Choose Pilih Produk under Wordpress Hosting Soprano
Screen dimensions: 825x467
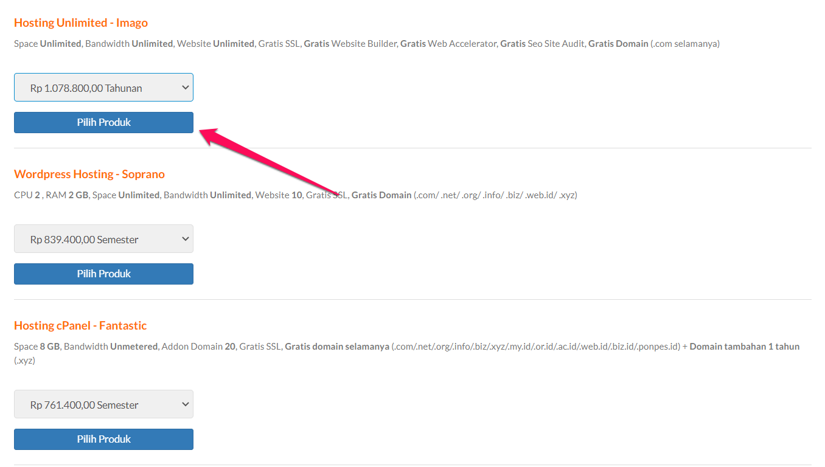(x=103, y=274)
